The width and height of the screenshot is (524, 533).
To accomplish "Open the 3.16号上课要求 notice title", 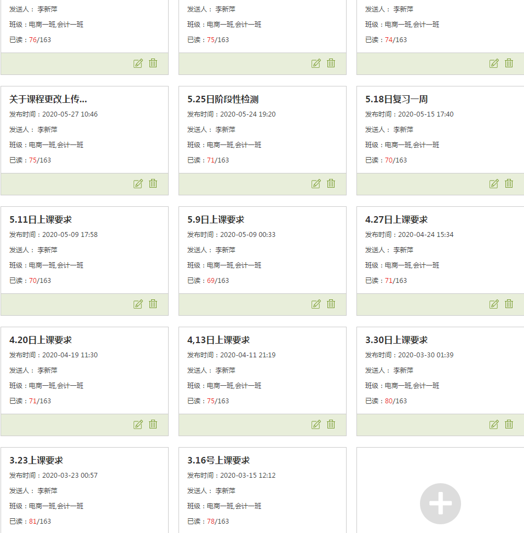I will click(x=218, y=460).
